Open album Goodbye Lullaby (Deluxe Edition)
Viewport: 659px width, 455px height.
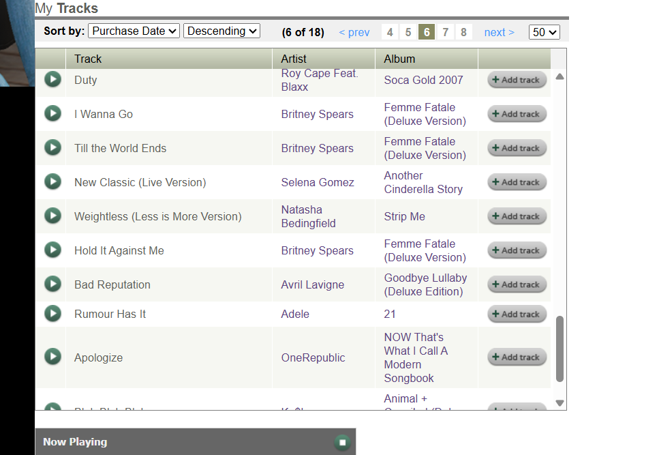click(425, 284)
